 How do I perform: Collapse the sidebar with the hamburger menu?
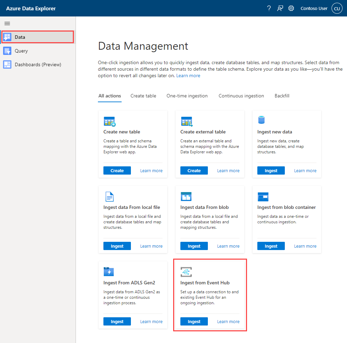(x=7, y=23)
